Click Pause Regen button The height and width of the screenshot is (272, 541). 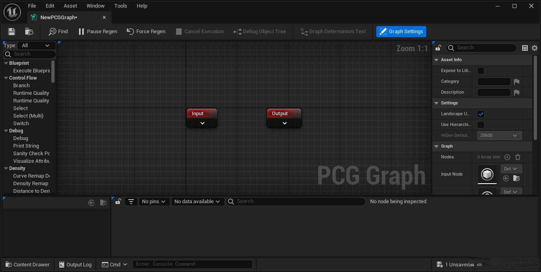point(98,31)
